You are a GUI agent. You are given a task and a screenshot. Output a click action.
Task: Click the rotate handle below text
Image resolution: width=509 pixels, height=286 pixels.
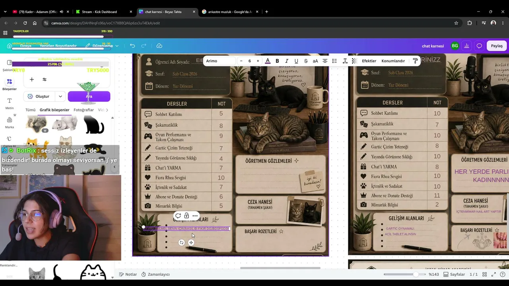point(182,242)
